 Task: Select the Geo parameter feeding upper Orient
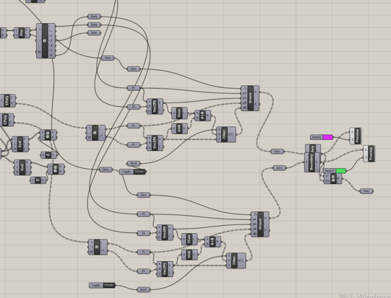134,69
